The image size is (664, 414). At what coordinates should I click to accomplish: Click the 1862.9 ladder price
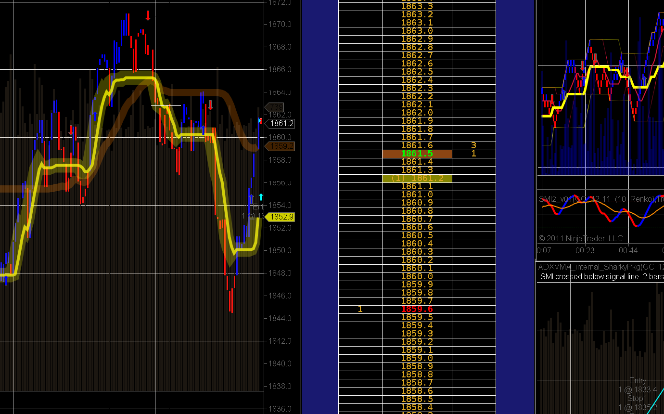[417, 39]
